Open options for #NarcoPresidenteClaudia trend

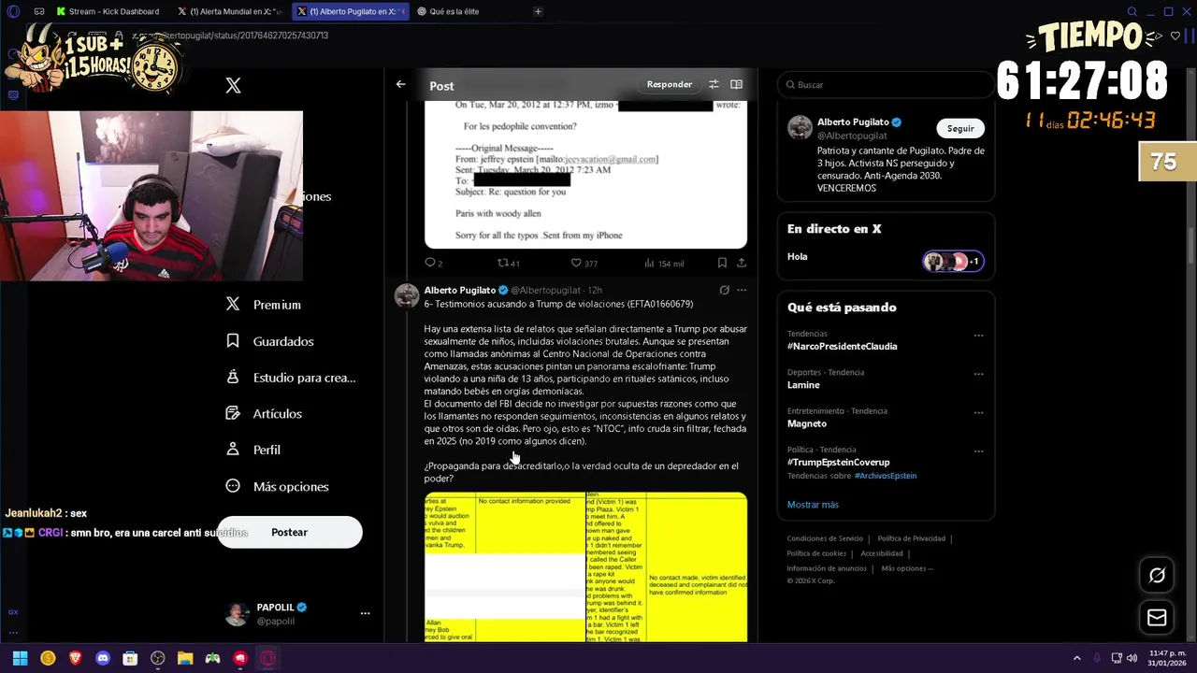click(x=978, y=335)
